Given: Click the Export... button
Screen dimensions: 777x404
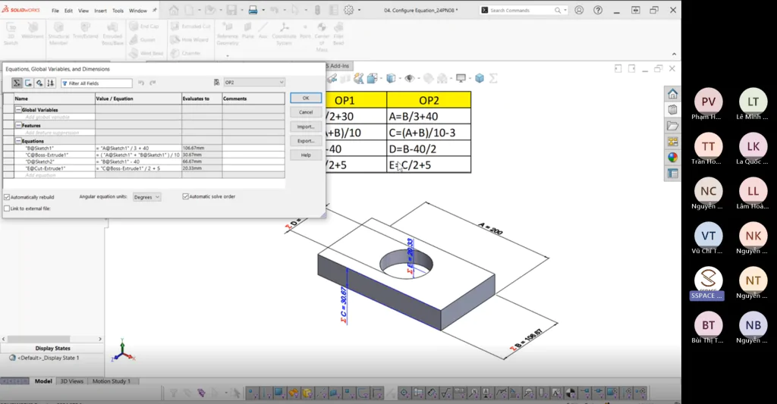Looking at the screenshot, I should click(306, 141).
